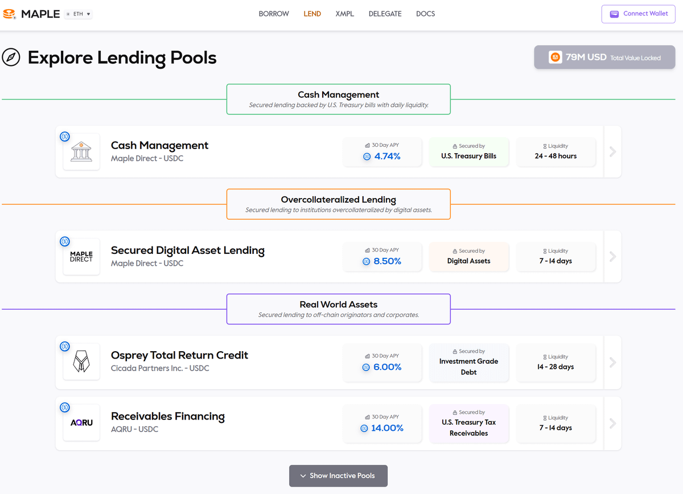Click the 30 Day APY chart icon, Cash Management
Image resolution: width=683 pixels, height=494 pixels.
[368, 146]
